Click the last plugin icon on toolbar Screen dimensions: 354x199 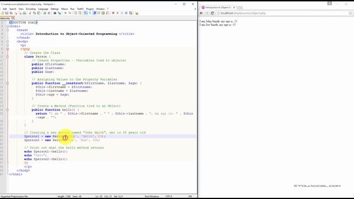coord(137,13)
